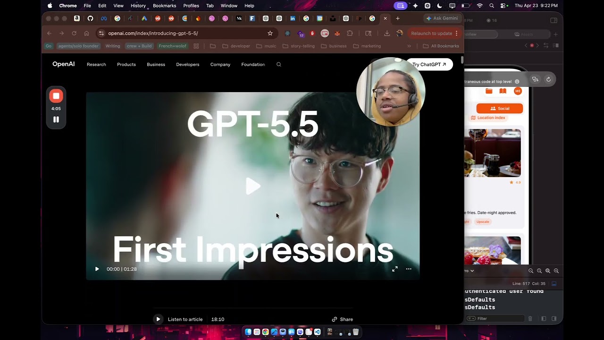
Task: Switch to the LinkedIn tab
Action: 293,18
